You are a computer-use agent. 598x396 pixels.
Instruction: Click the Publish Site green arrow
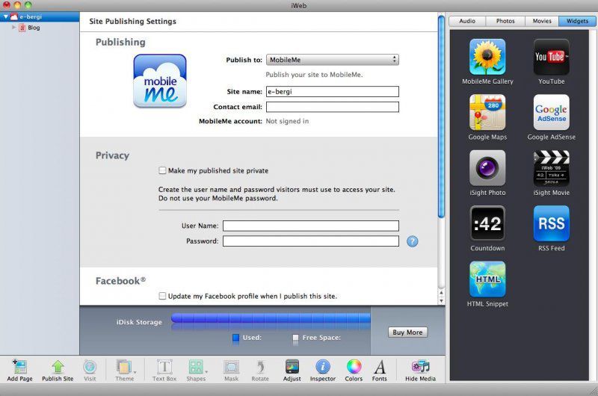click(58, 367)
